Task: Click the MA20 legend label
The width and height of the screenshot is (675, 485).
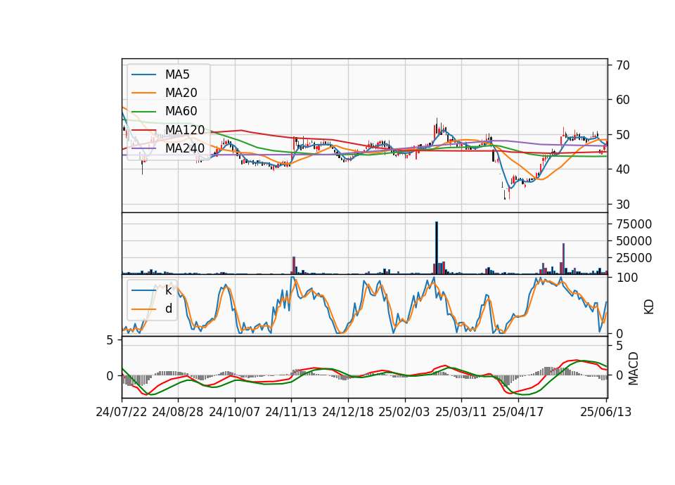Action: (181, 93)
